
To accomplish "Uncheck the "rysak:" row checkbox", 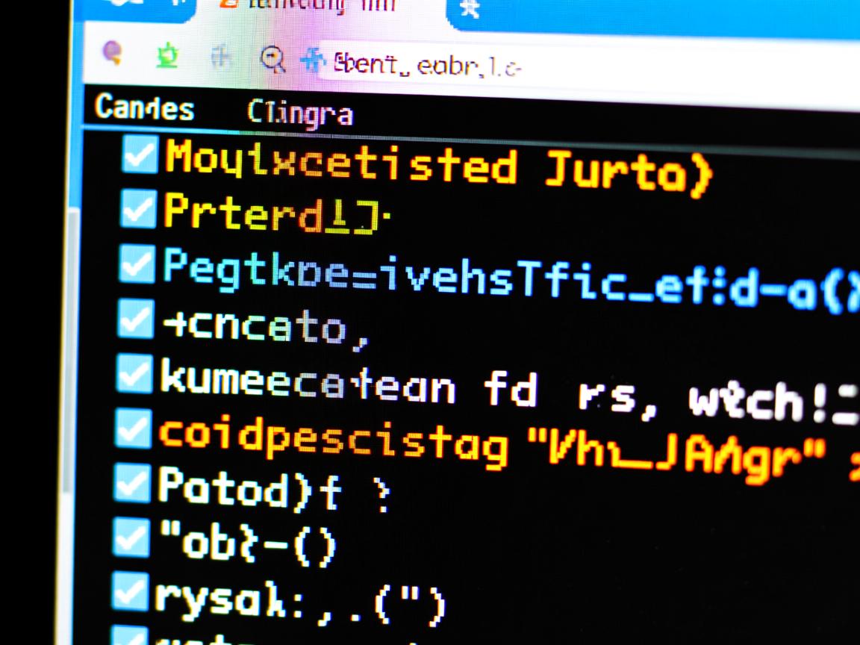I will pyautogui.click(x=130, y=592).
